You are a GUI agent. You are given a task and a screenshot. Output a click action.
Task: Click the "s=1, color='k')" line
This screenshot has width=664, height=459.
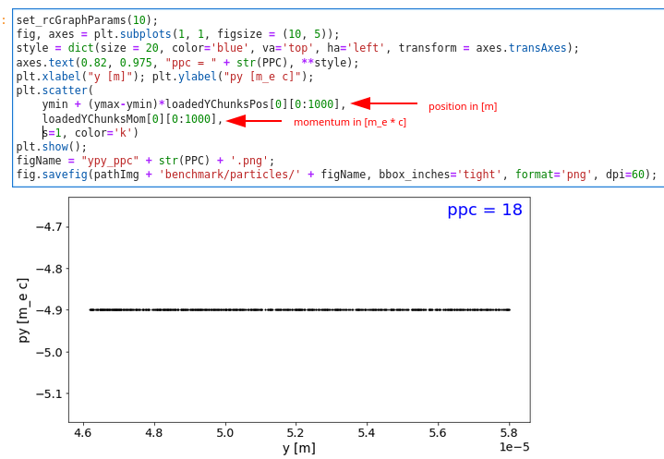click(x=91, y=133)
